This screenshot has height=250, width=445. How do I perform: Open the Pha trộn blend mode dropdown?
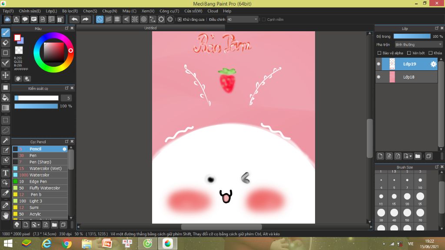pyautogui.click(x=418, y=44)
